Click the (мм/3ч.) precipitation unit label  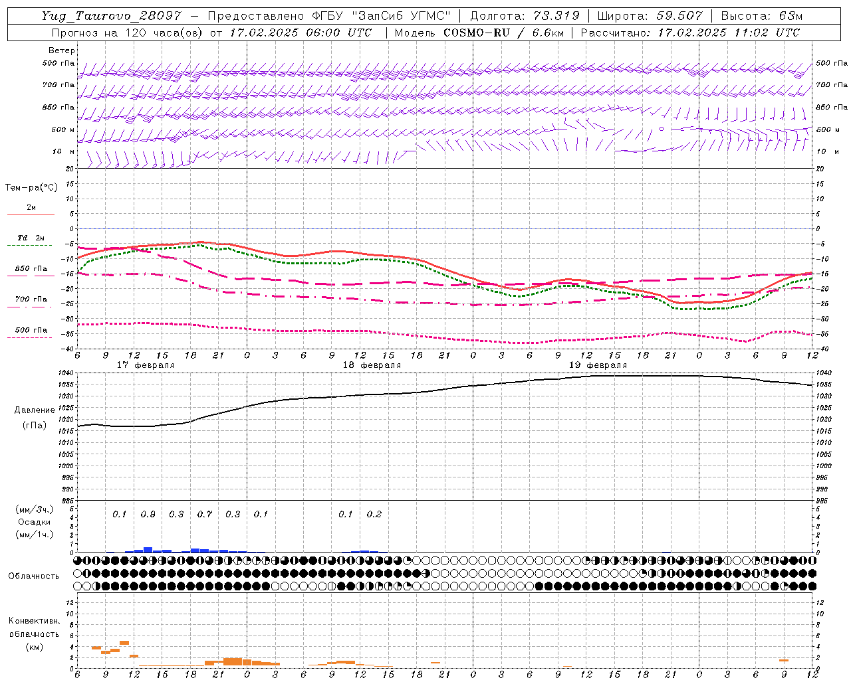[x=35, y=510]
